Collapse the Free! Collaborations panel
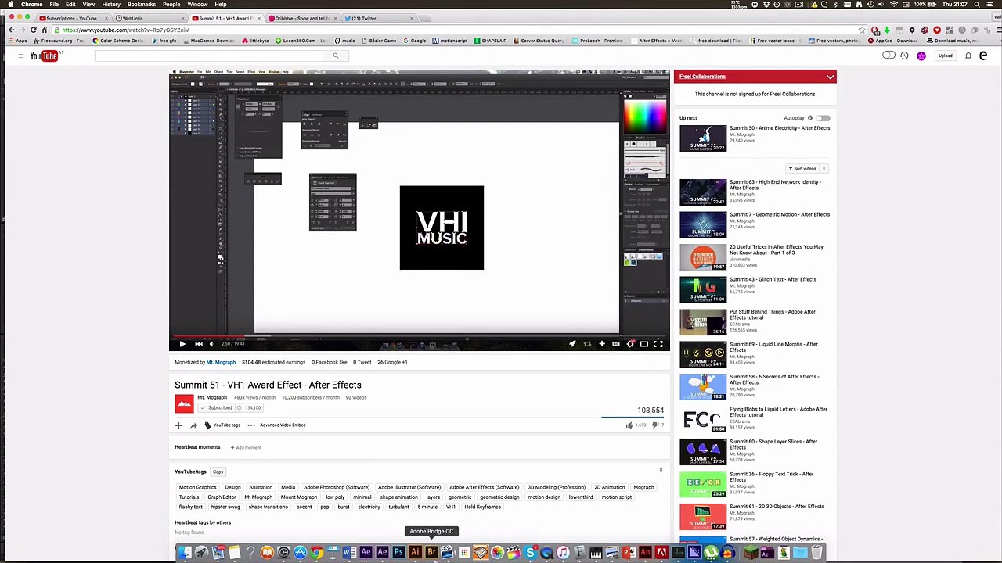This screenshot has height=563, width=1002. coord(830,77)
